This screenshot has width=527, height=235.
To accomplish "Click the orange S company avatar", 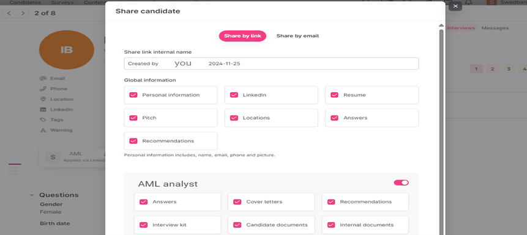I will point(491,2).
